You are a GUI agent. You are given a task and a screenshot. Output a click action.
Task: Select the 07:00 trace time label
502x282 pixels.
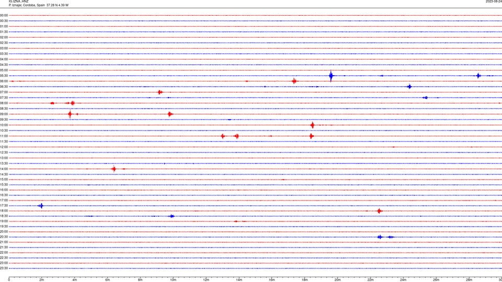(x=4, y=92)
